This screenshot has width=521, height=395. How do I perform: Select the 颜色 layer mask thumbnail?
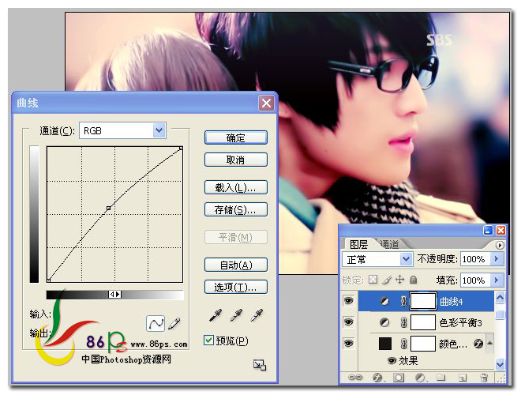(x=422, y=344)
